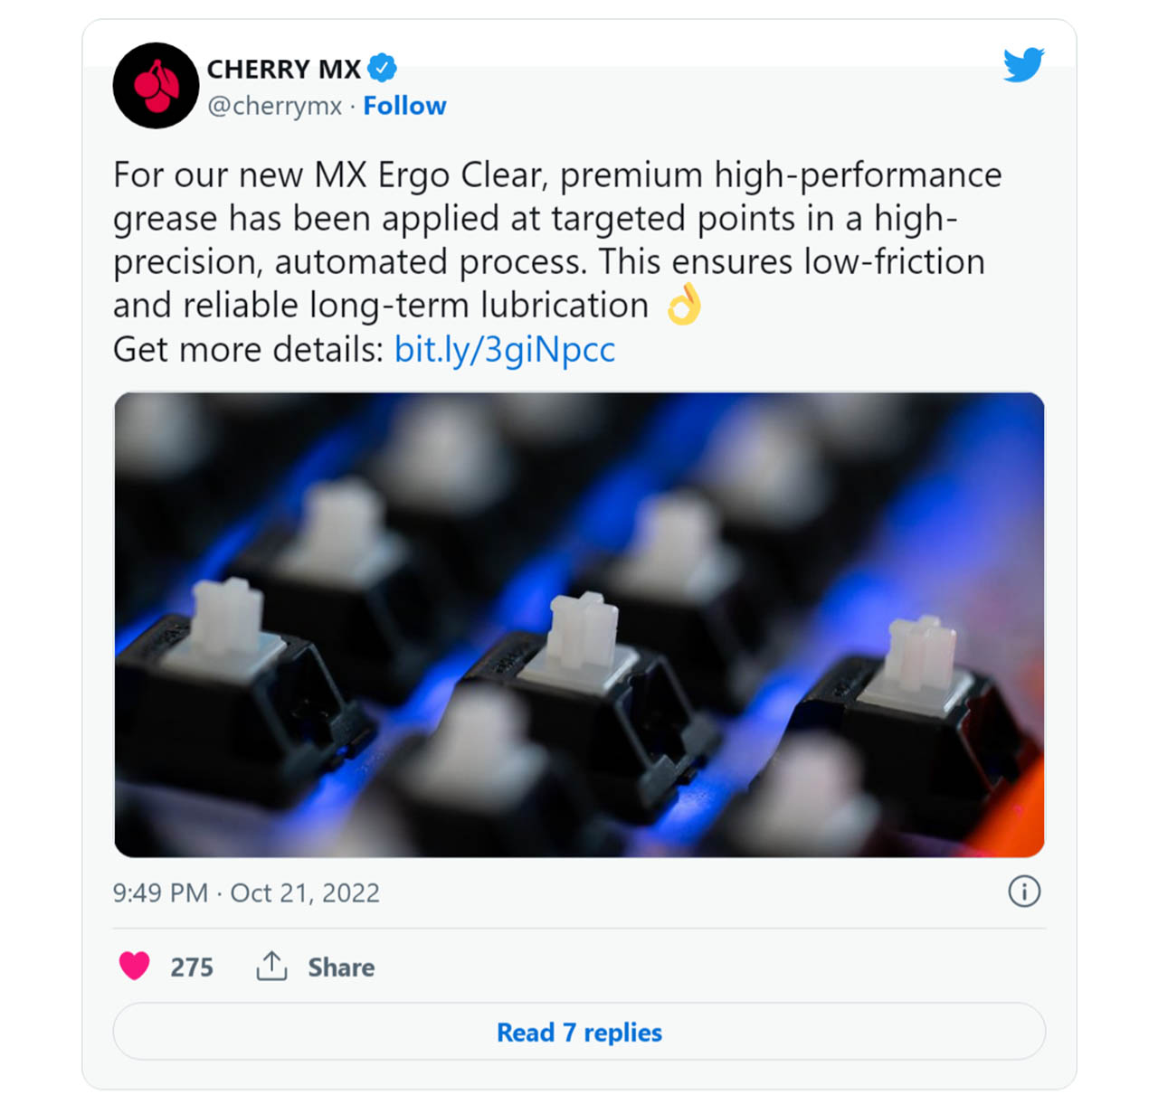The height and width of the screenshot is (1104, 1158).
Task: Click the share arrow icon
Action: tap(271, 967)
